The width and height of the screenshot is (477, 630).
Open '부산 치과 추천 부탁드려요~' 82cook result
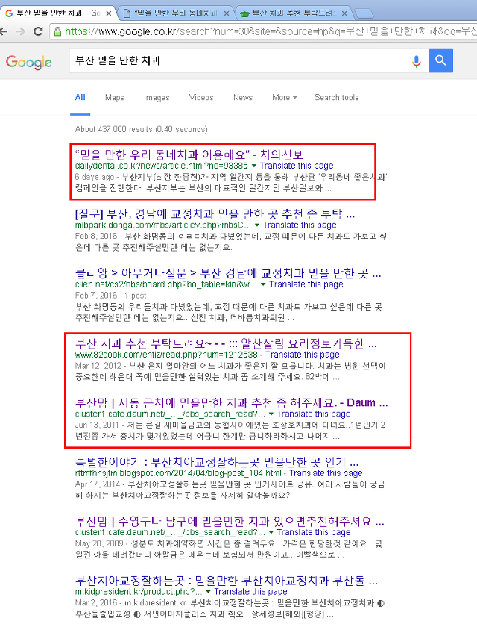pyautogui.click(x=227, y=344)
